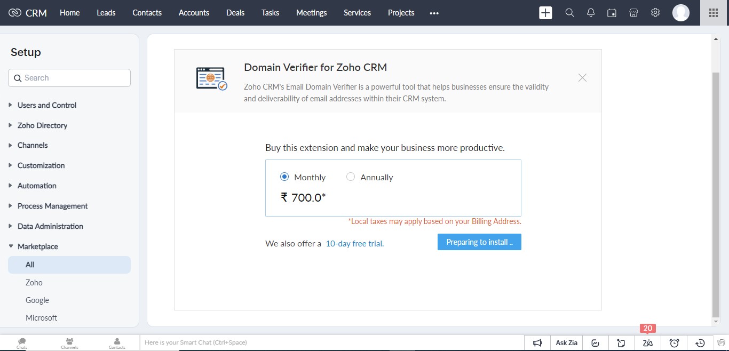Viewport: 729px width, 351px height.
Task: Open the 10-day free trial link
Action: point(355,244)
